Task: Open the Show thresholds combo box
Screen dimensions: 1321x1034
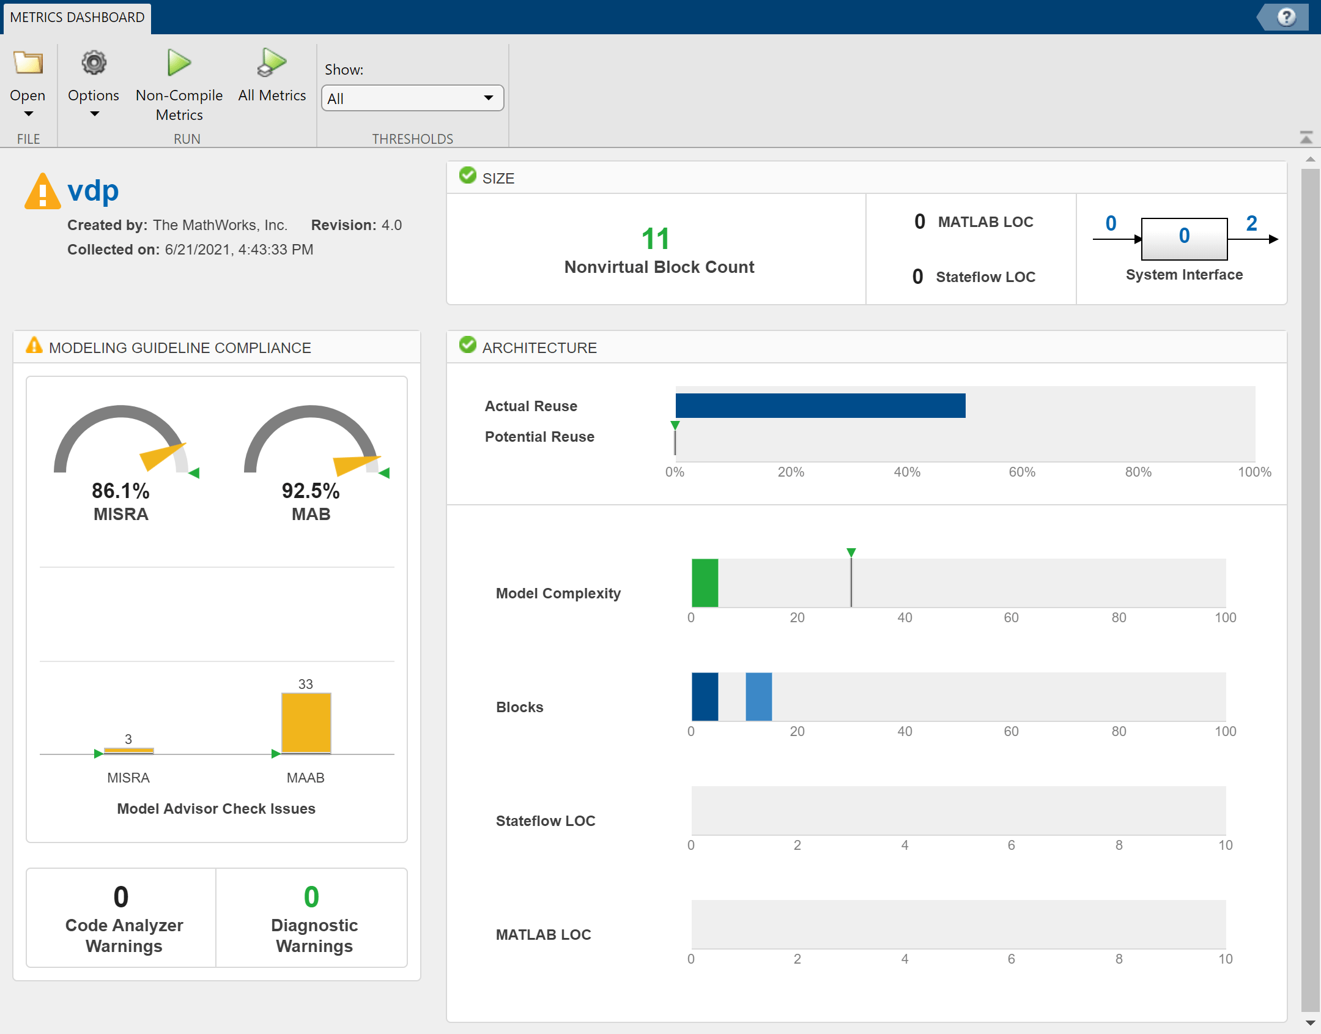Action: tap(412, 98)
